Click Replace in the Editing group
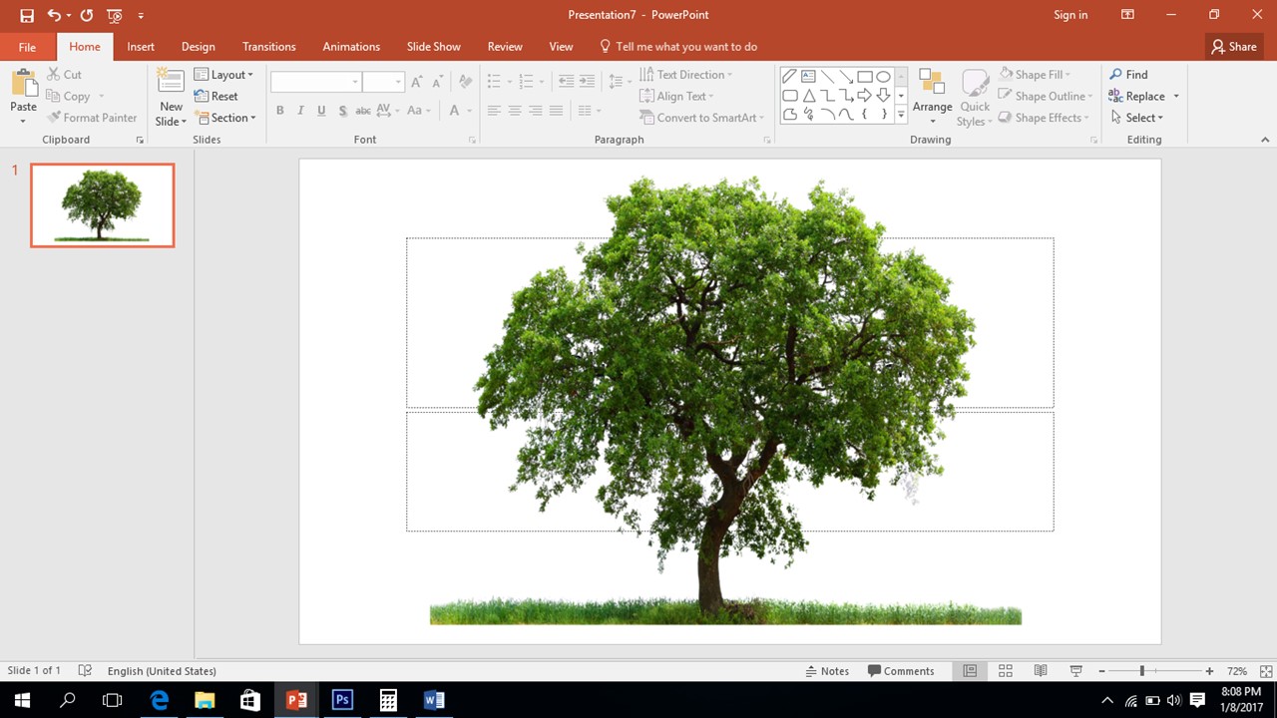1277x718 pixels. [1143, 96]
